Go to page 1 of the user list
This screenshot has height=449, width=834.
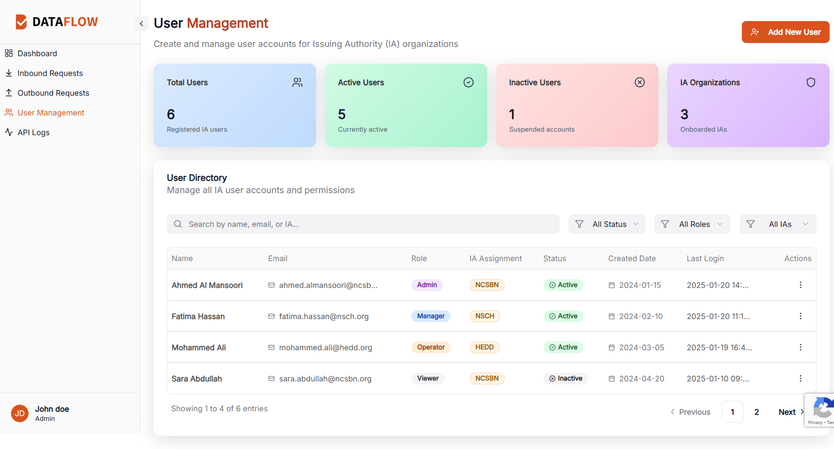[x=732, y=412]
